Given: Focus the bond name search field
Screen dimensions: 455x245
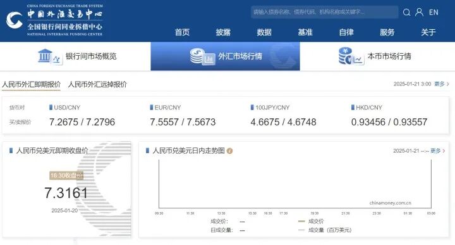Looking at the screenshot, I should coord(324,12).
